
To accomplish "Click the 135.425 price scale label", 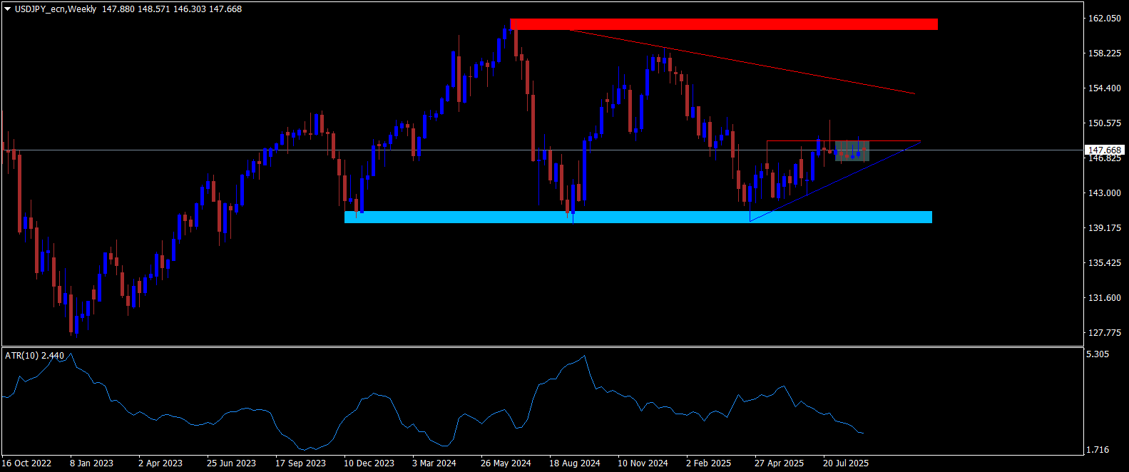I will pyautogui.click(x=1104, y=263).
